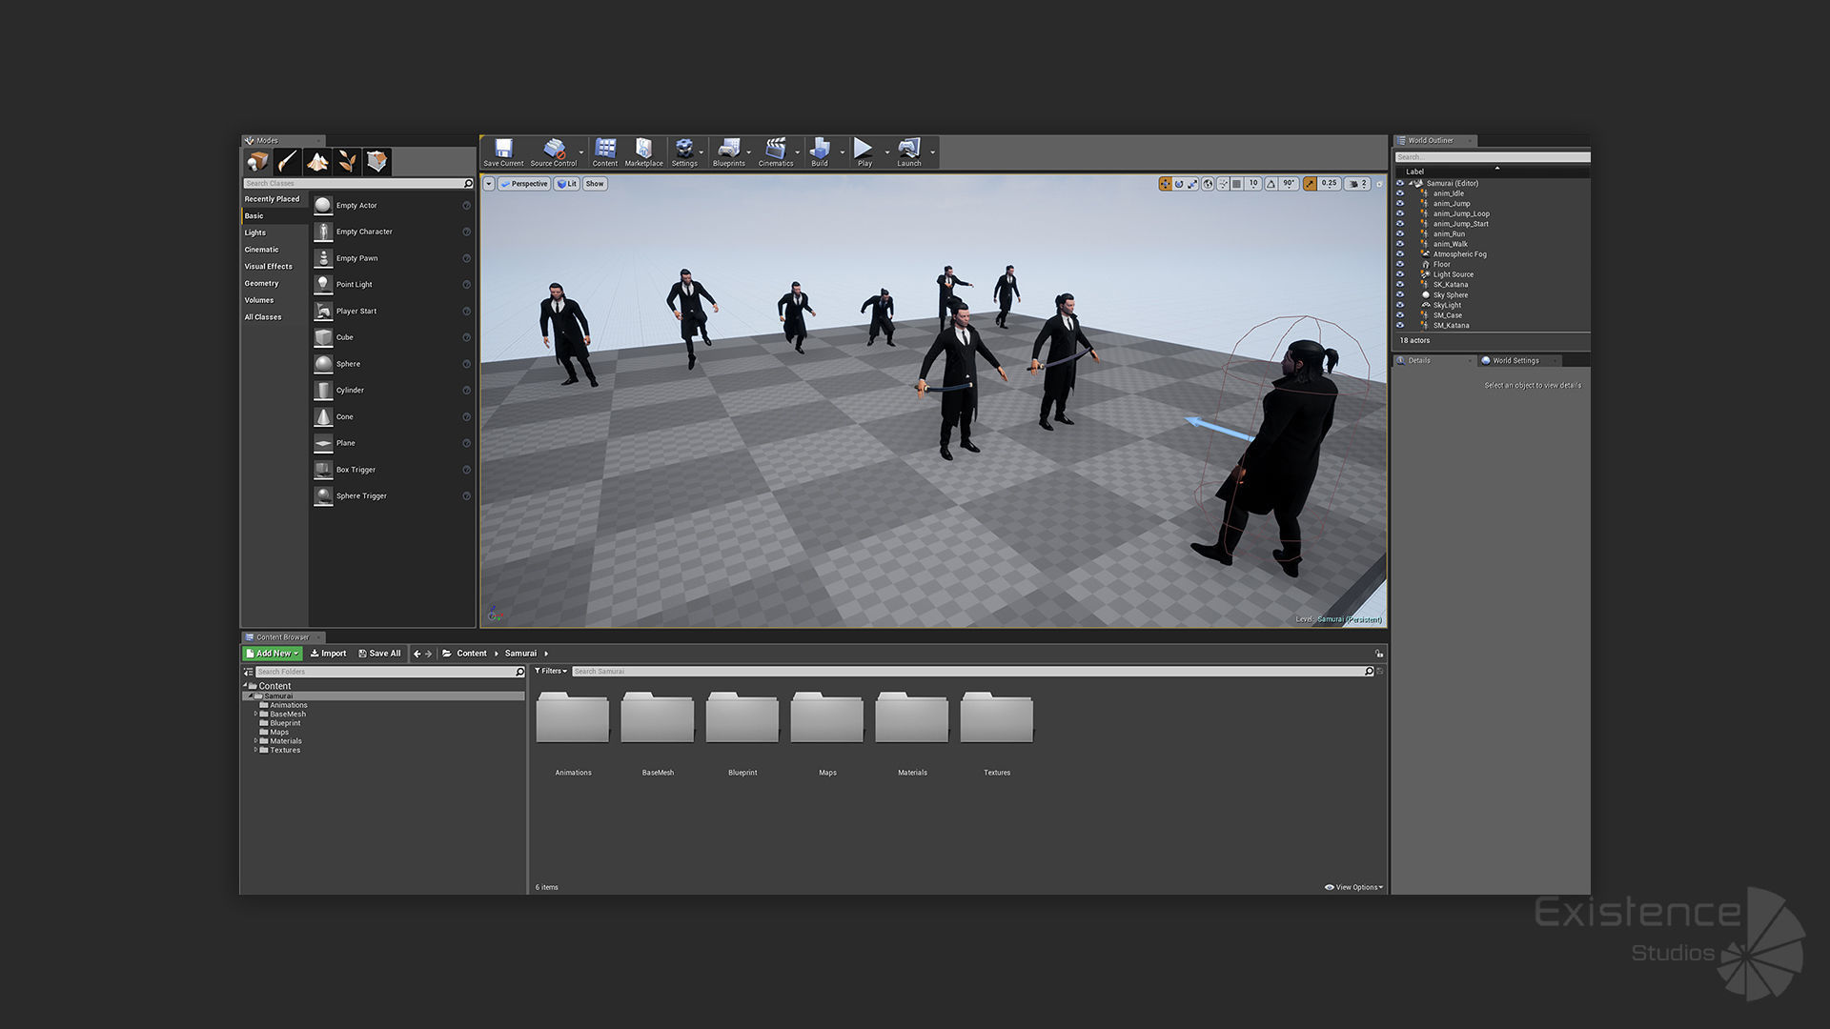Toggle the world/local coordinate globe icon
The image size is (1830, 1029).
pos(1208,184)
